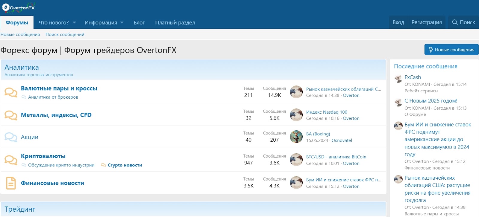
Task: Open the Обсуждение крипто индустрии subforum
Action: [61, 165]
